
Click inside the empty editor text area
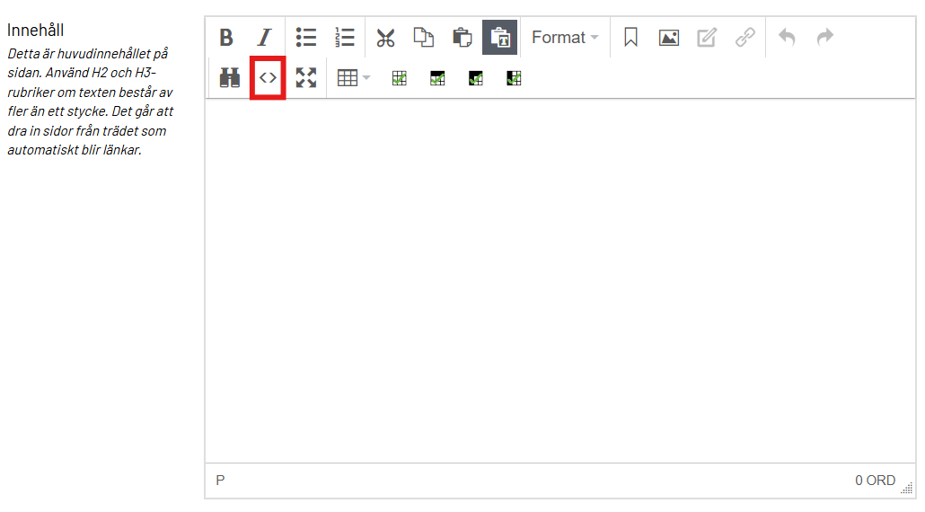tap(560, 278)
